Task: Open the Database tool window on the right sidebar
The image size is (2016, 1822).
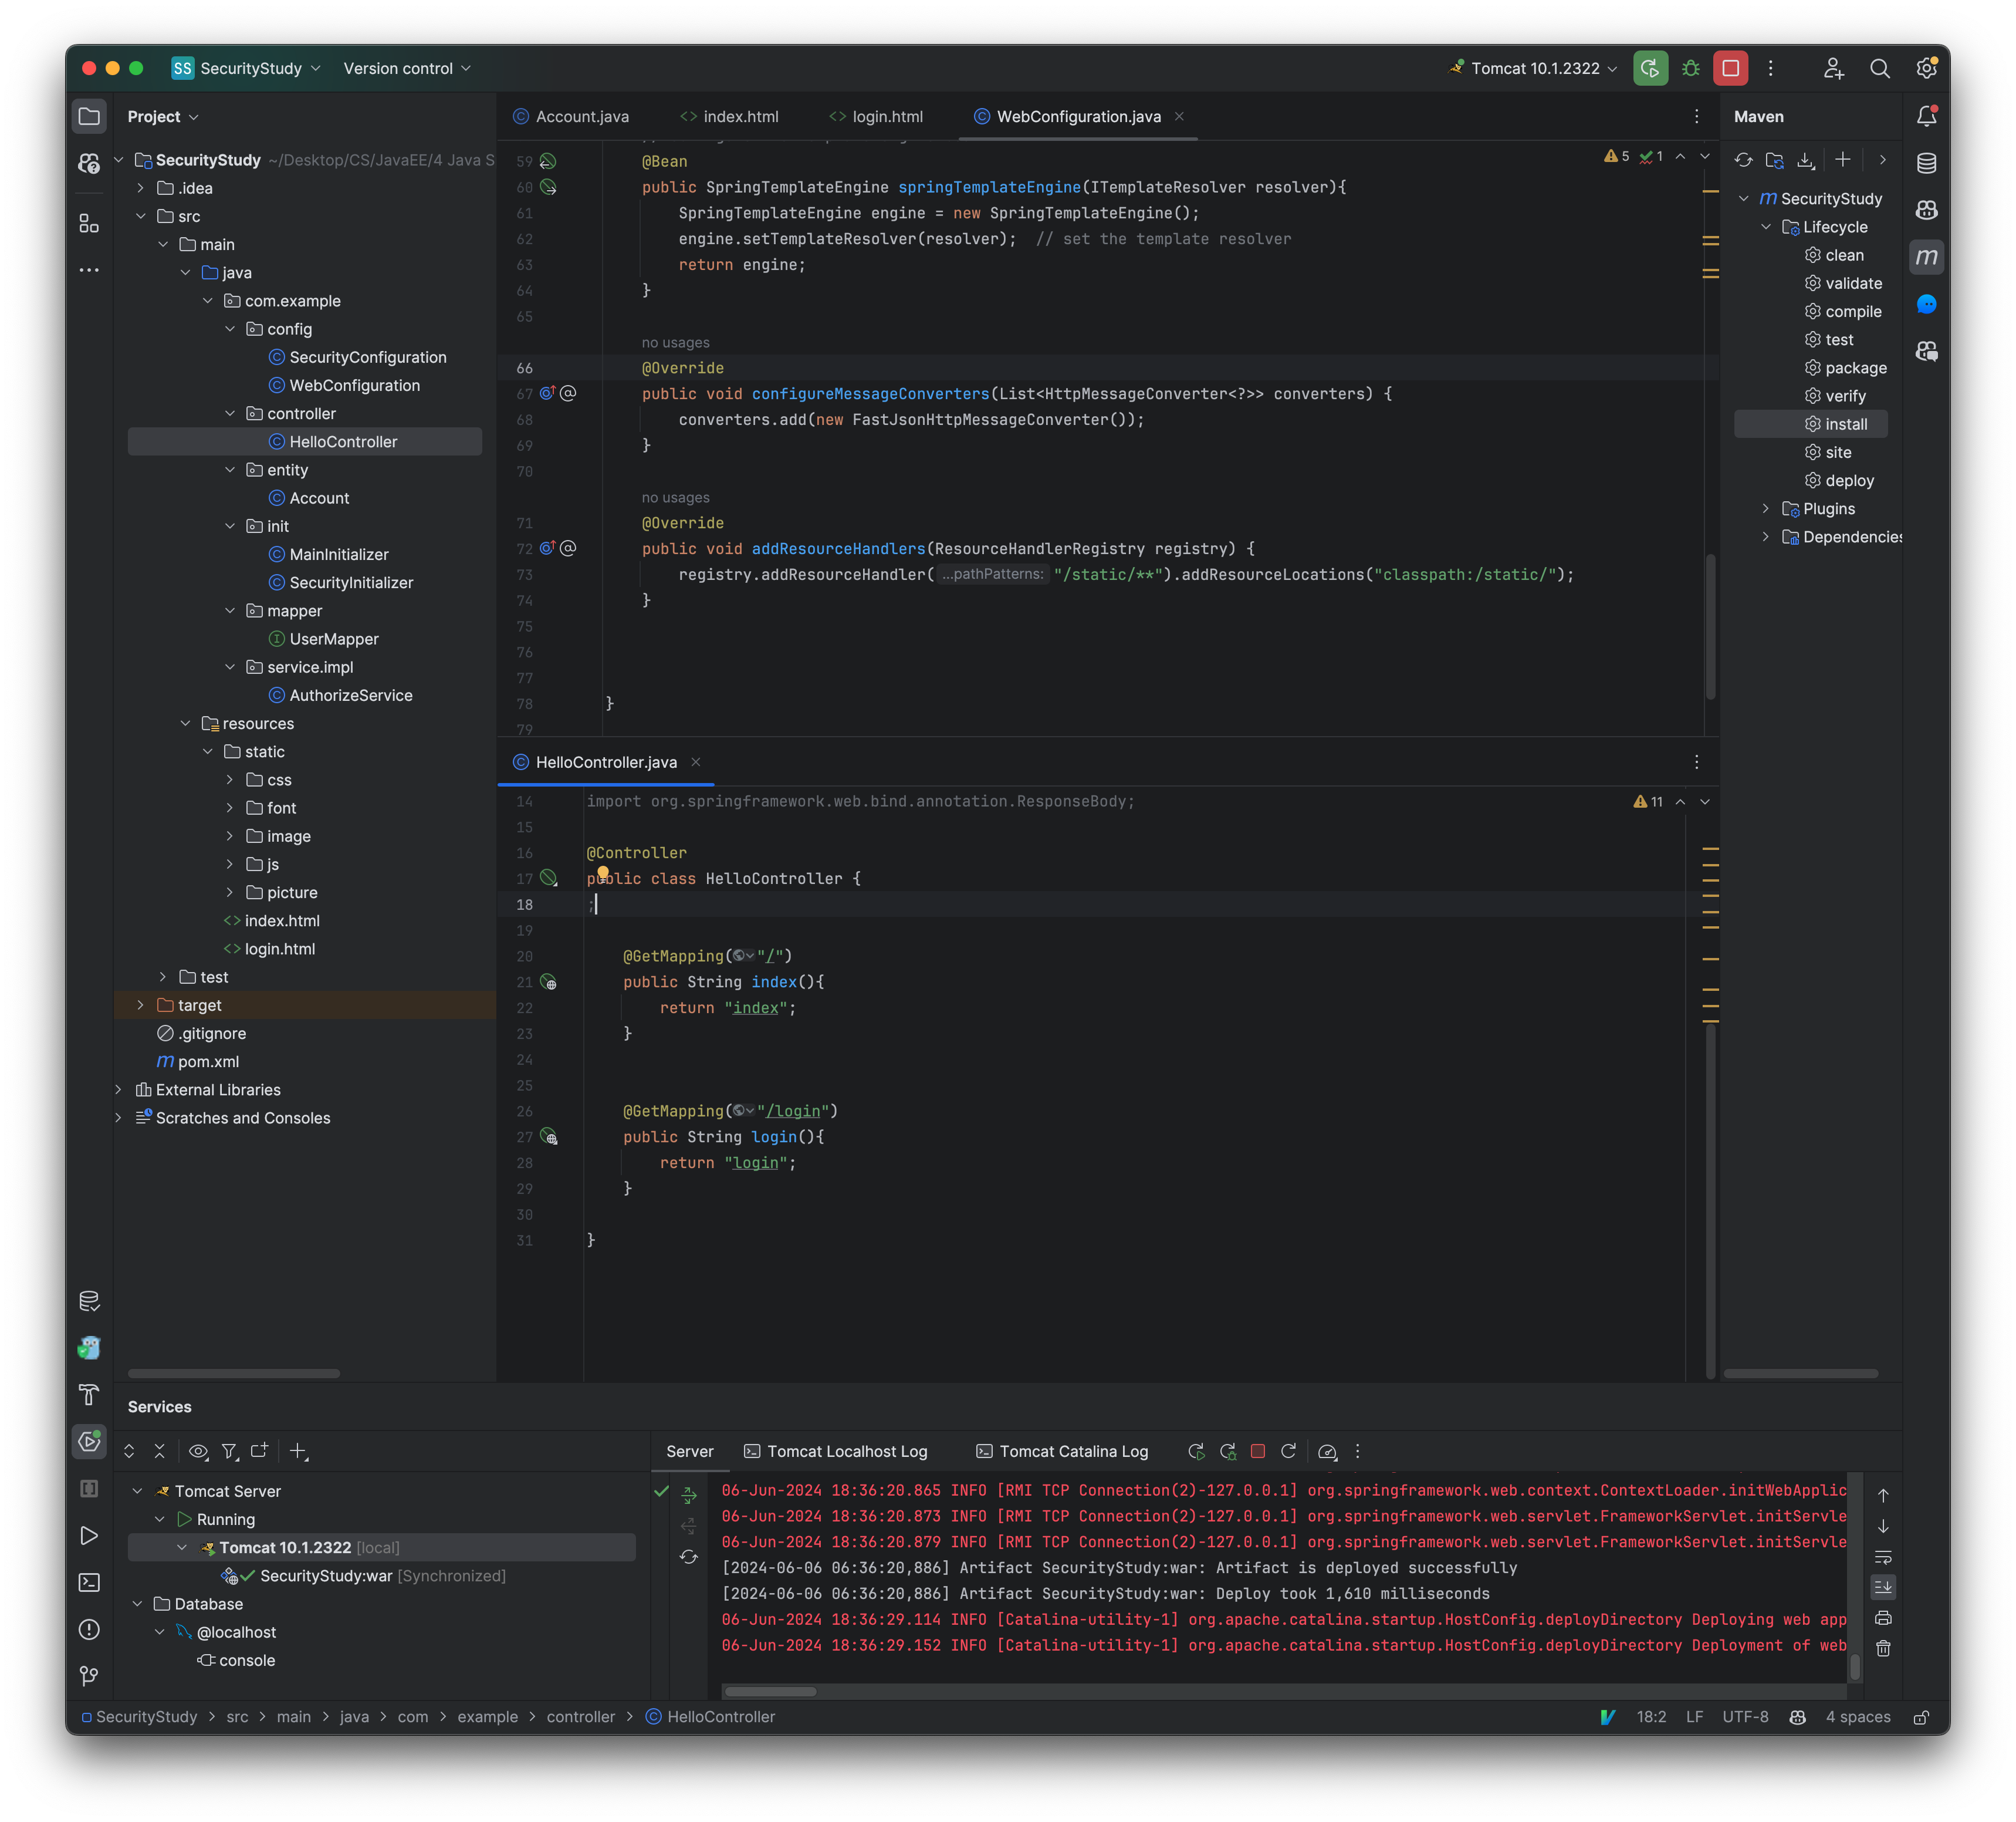Action: pyautogui.click(x=1928, y=162)
